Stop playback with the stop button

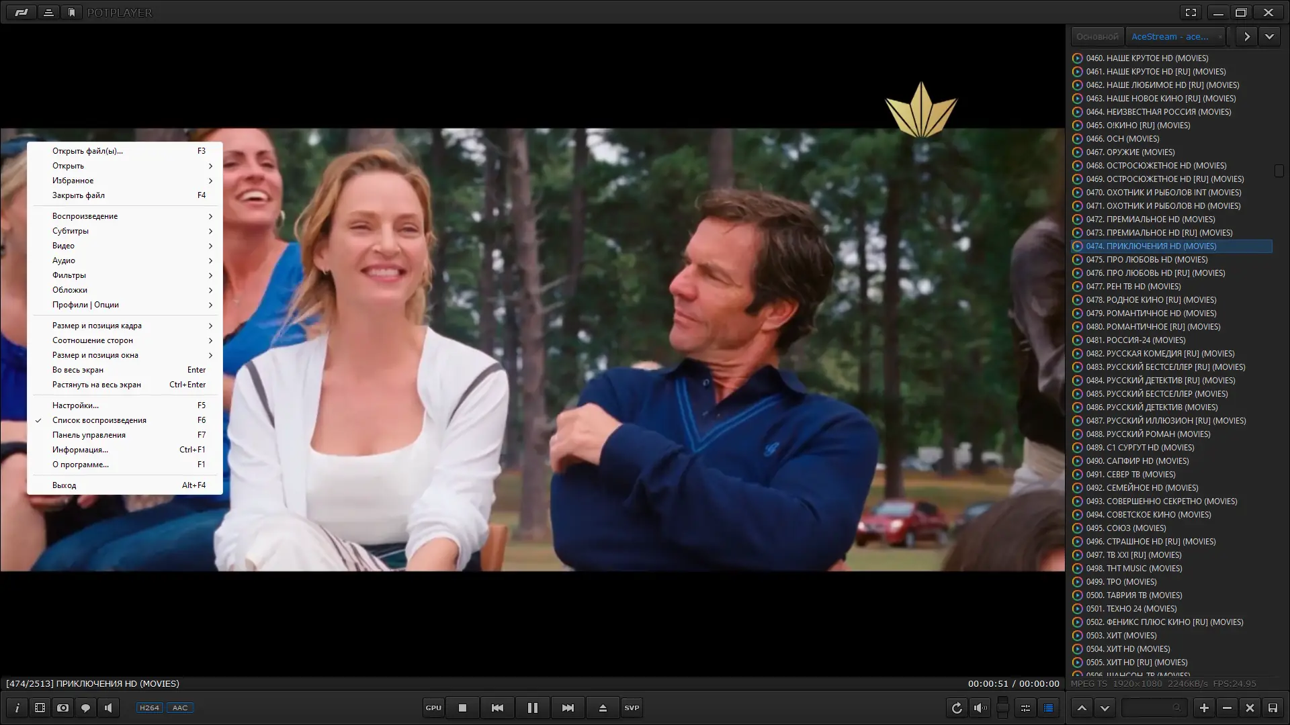click(x=462, y=708)
